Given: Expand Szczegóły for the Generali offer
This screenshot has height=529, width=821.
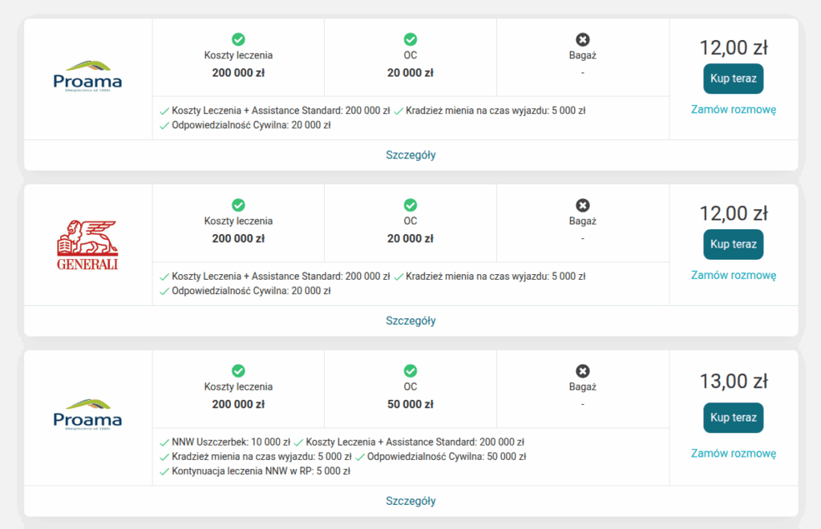Looking at the screenshot, I should coord(411,321).
